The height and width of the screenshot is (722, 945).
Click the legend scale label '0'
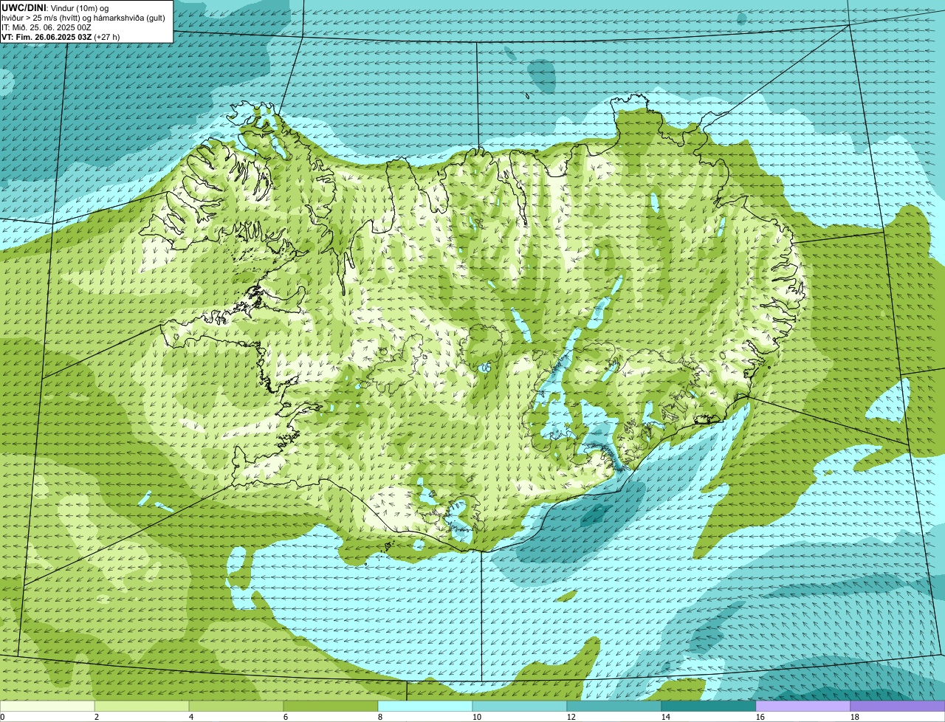click(x=2, y=717)
